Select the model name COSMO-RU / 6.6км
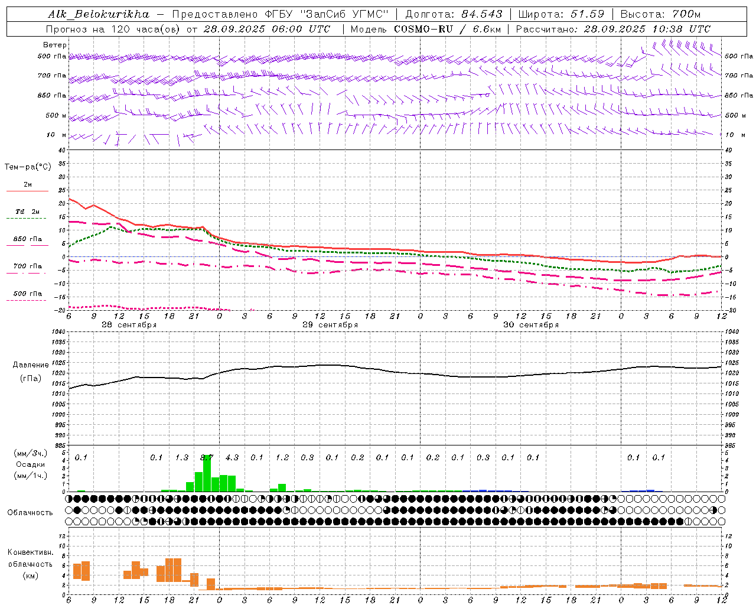 coord(448,29)
